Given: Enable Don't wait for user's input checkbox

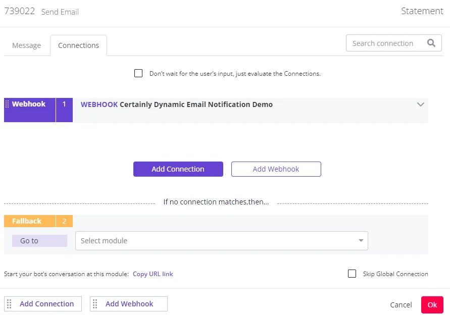Looking at the screenshot, I should pos(138,73).
